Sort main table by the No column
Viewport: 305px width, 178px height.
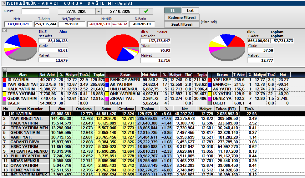click(6, 109)
